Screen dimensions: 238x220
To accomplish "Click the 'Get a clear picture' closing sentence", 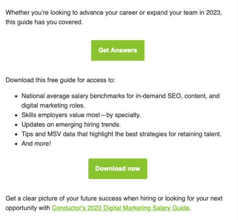I will pos(114,198).
